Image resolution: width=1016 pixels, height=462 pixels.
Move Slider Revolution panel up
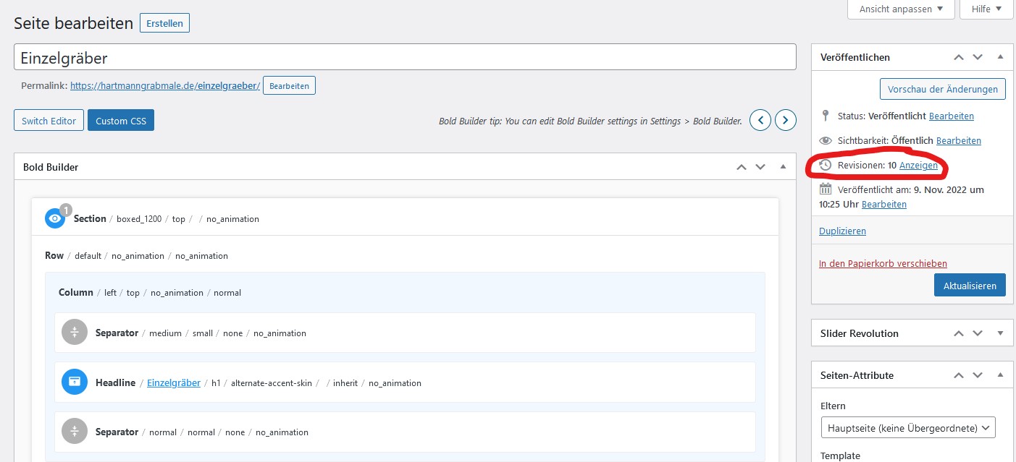pos(959,333)
